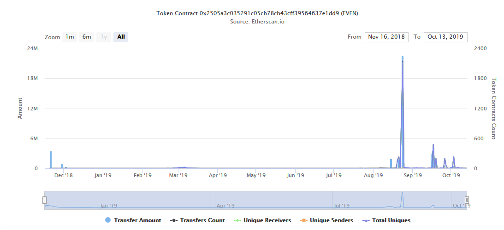Hide the Unique Senders series via its legend text
Viewport: 504px width, 230px height.
(x=331, y=220)
